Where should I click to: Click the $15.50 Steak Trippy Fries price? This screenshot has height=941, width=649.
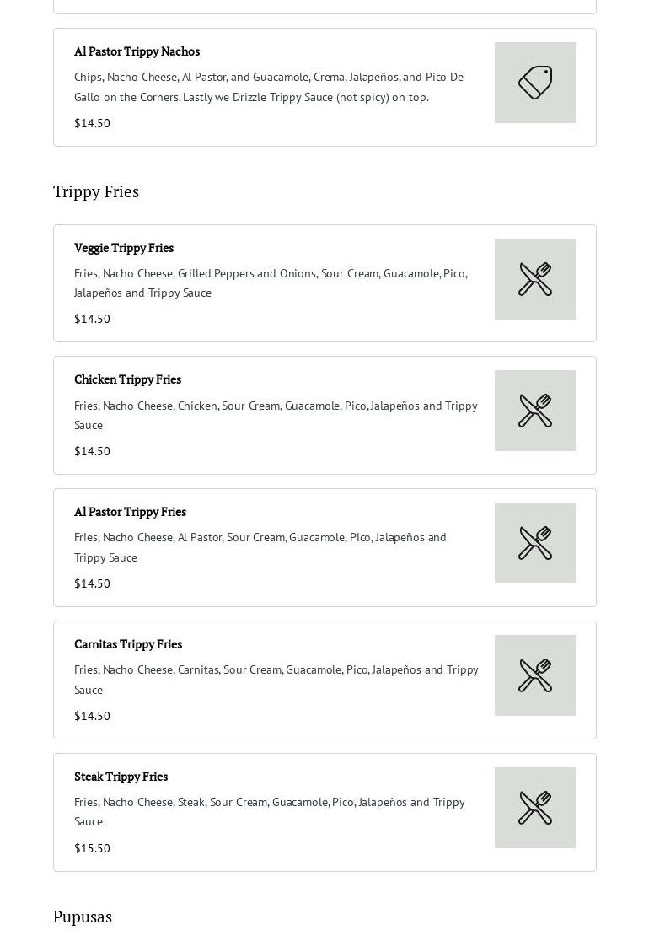pos(92,848)
